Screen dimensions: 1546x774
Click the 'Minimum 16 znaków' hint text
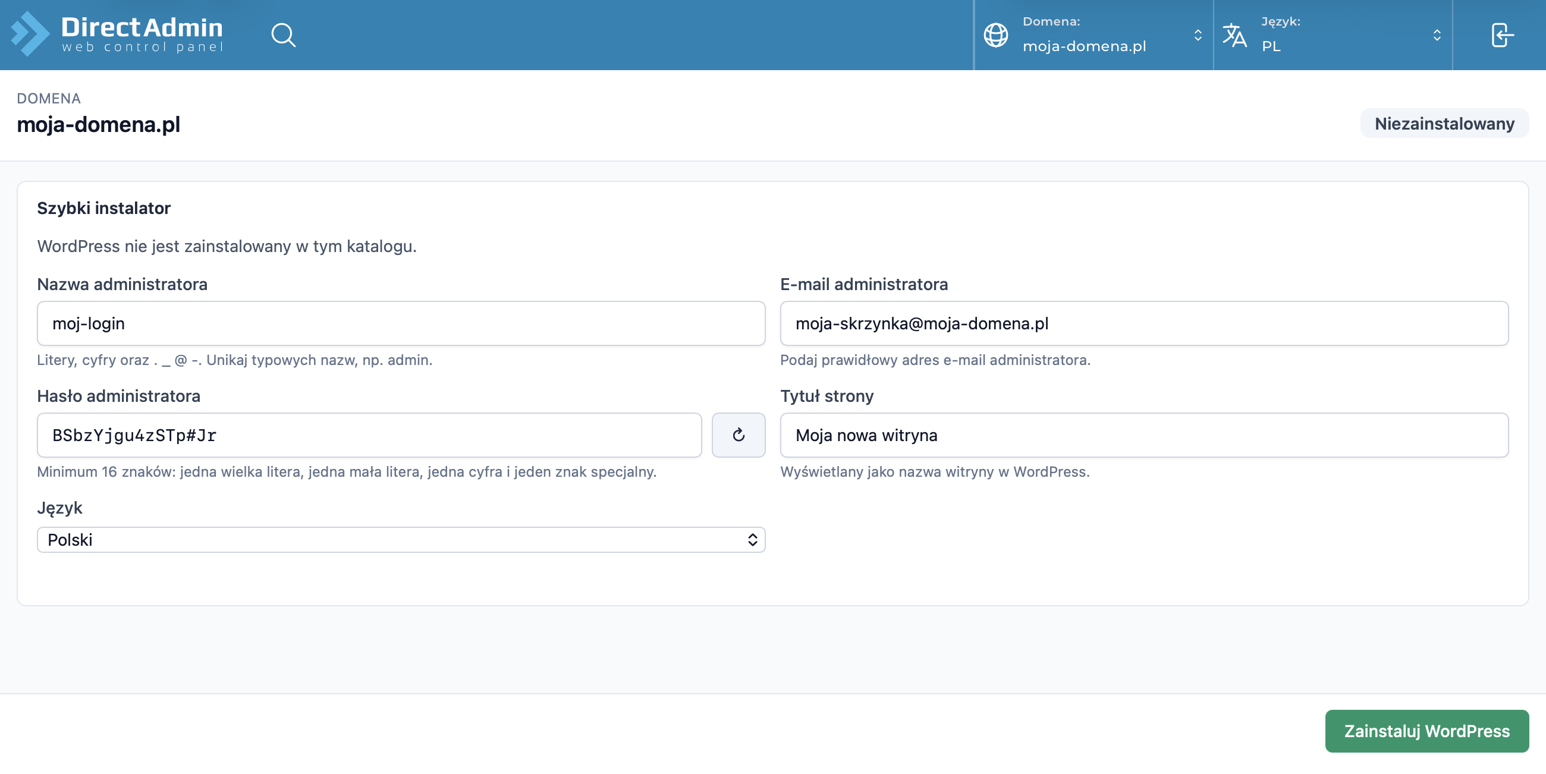(x=347, y=471)
